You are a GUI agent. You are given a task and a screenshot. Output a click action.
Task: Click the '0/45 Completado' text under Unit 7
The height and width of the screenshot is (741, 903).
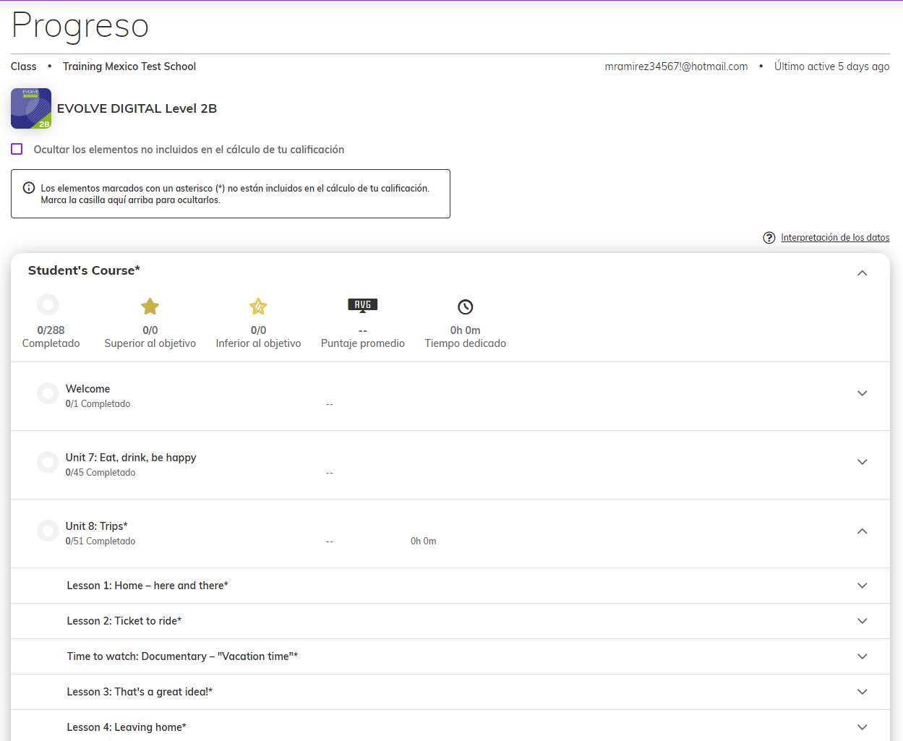(100, 473)
